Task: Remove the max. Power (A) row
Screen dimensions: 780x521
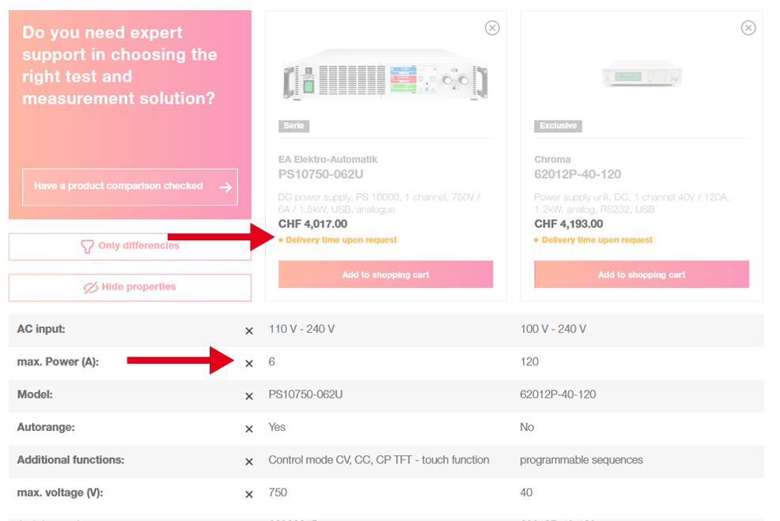Action: pyautogui.click(x=249, y=364)
